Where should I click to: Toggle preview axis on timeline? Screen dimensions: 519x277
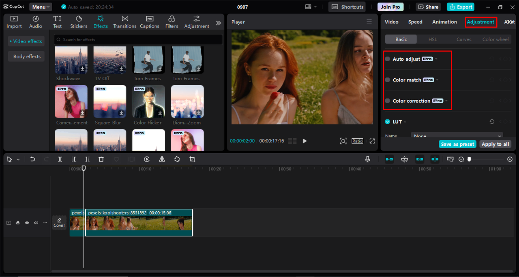pyautogui.click(x=435, y=159)
